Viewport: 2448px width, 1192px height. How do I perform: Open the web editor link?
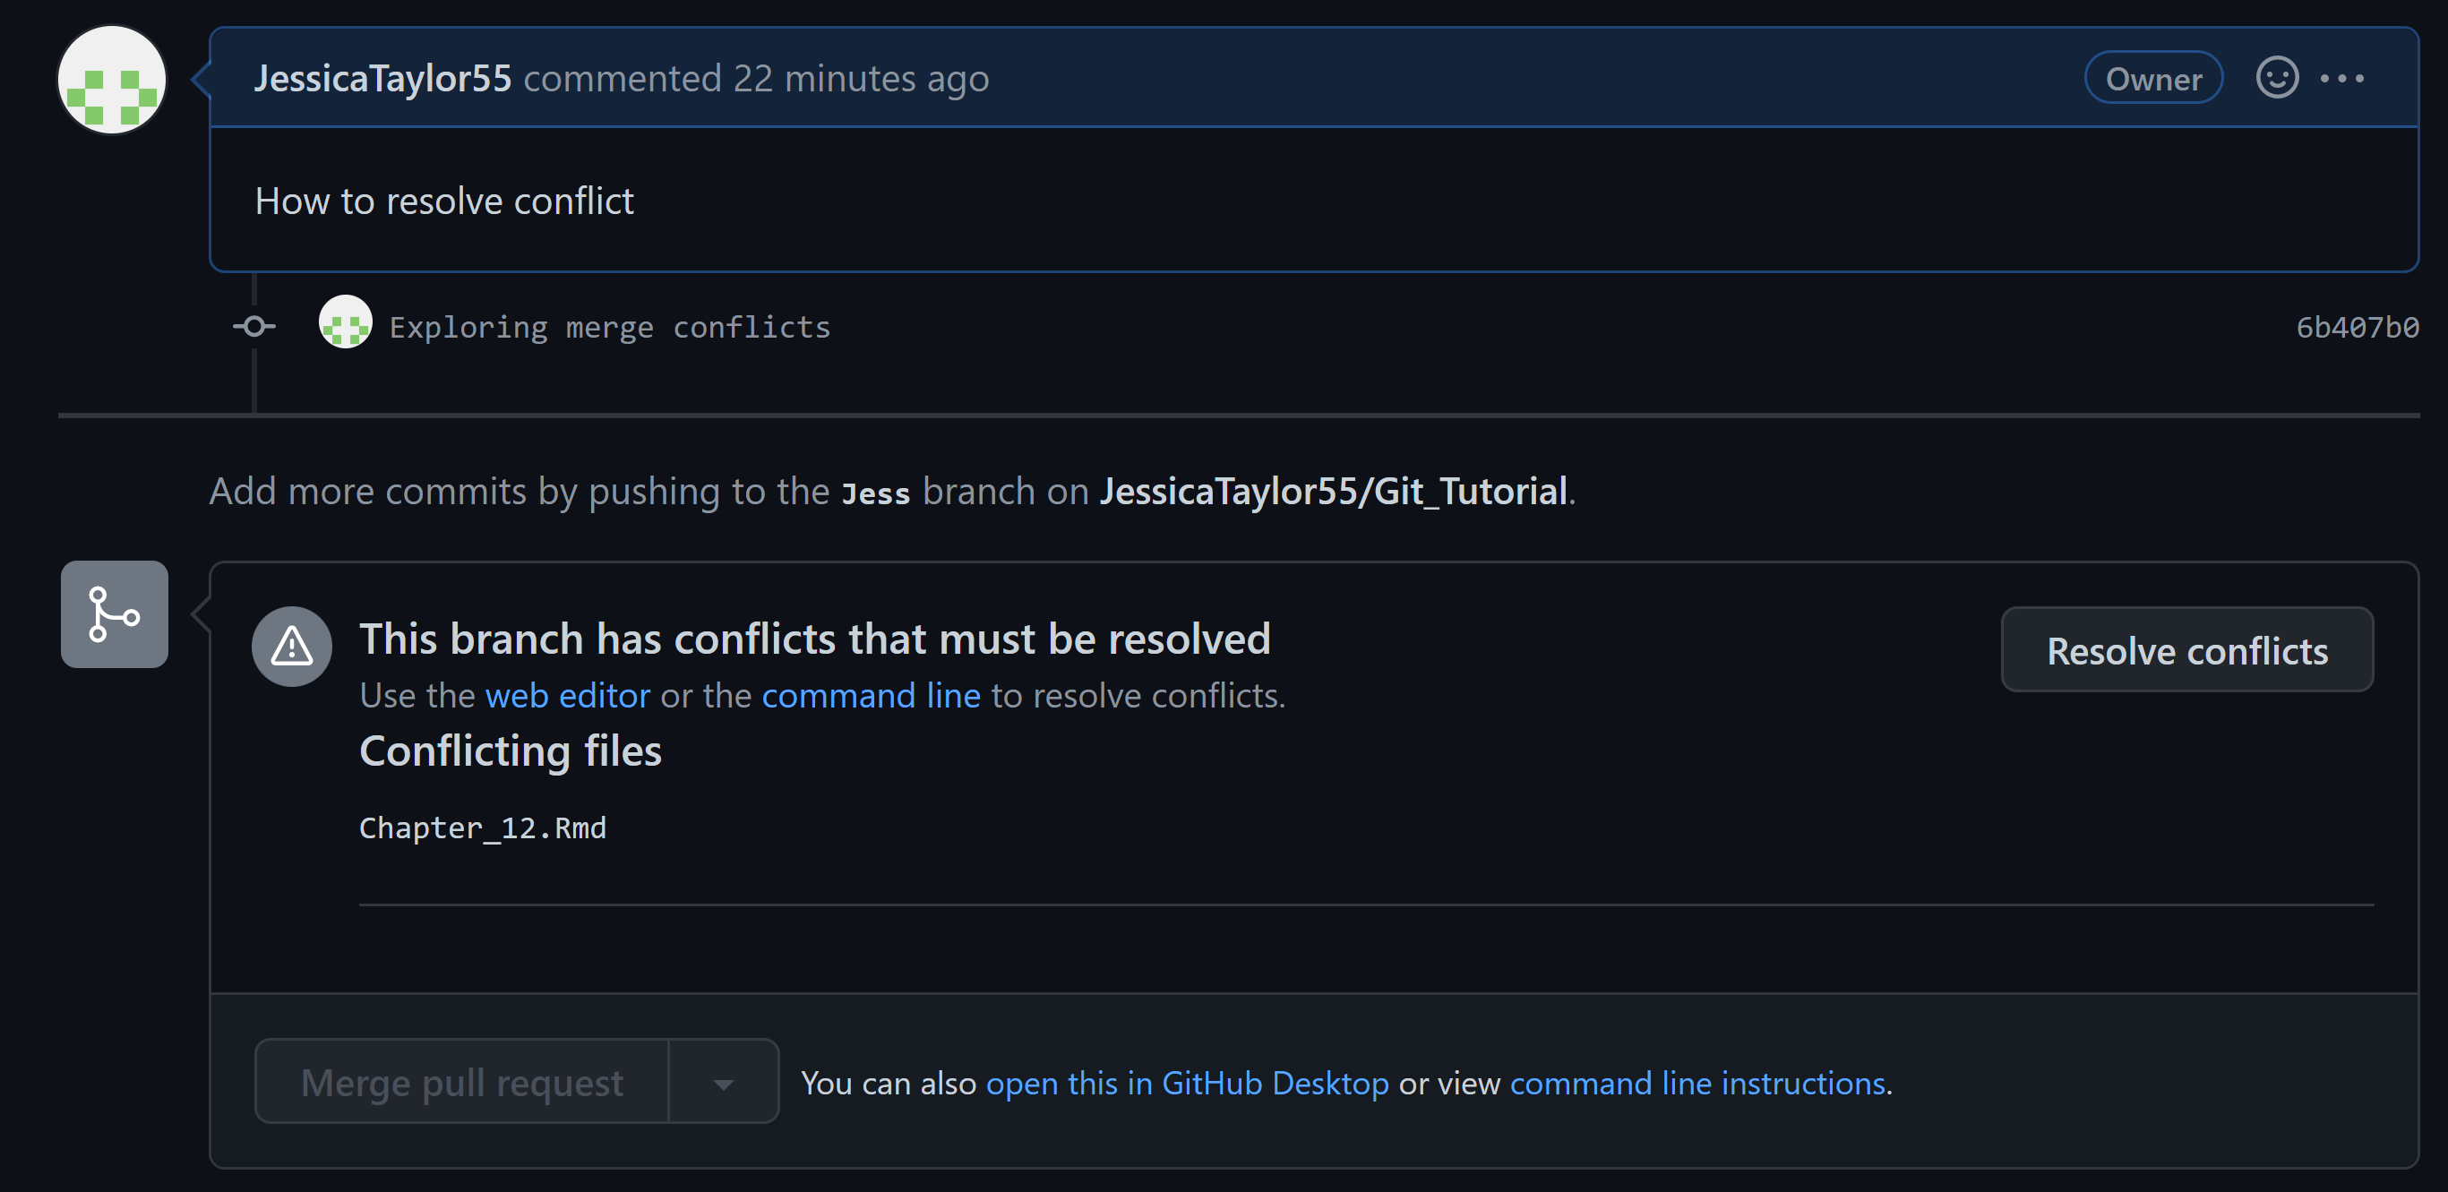coord(567,696)
